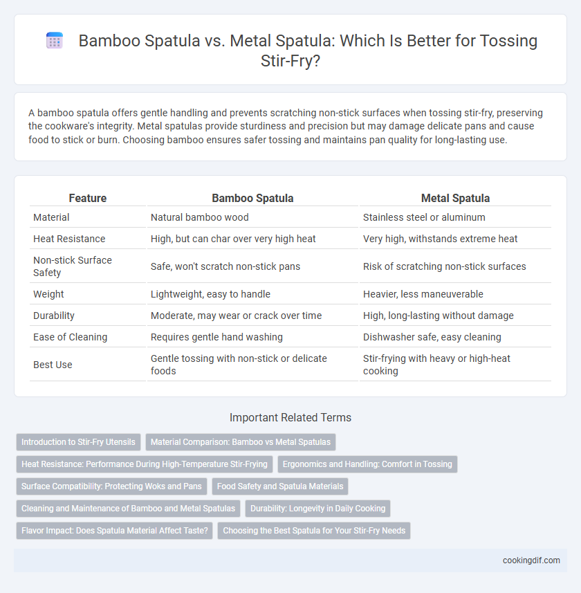
Task: Select Material Comparison: Bamboo vs Metal Spatulas tag
Action: 241,441
